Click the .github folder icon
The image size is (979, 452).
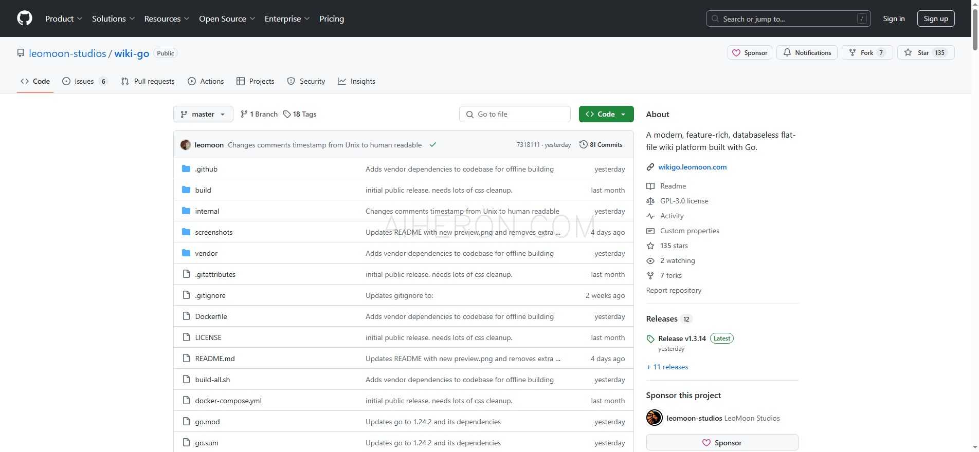point(186,169)
